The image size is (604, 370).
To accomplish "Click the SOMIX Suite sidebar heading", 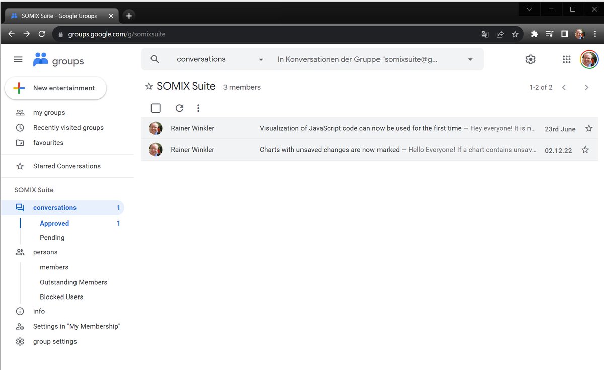I will click(34, 190).
